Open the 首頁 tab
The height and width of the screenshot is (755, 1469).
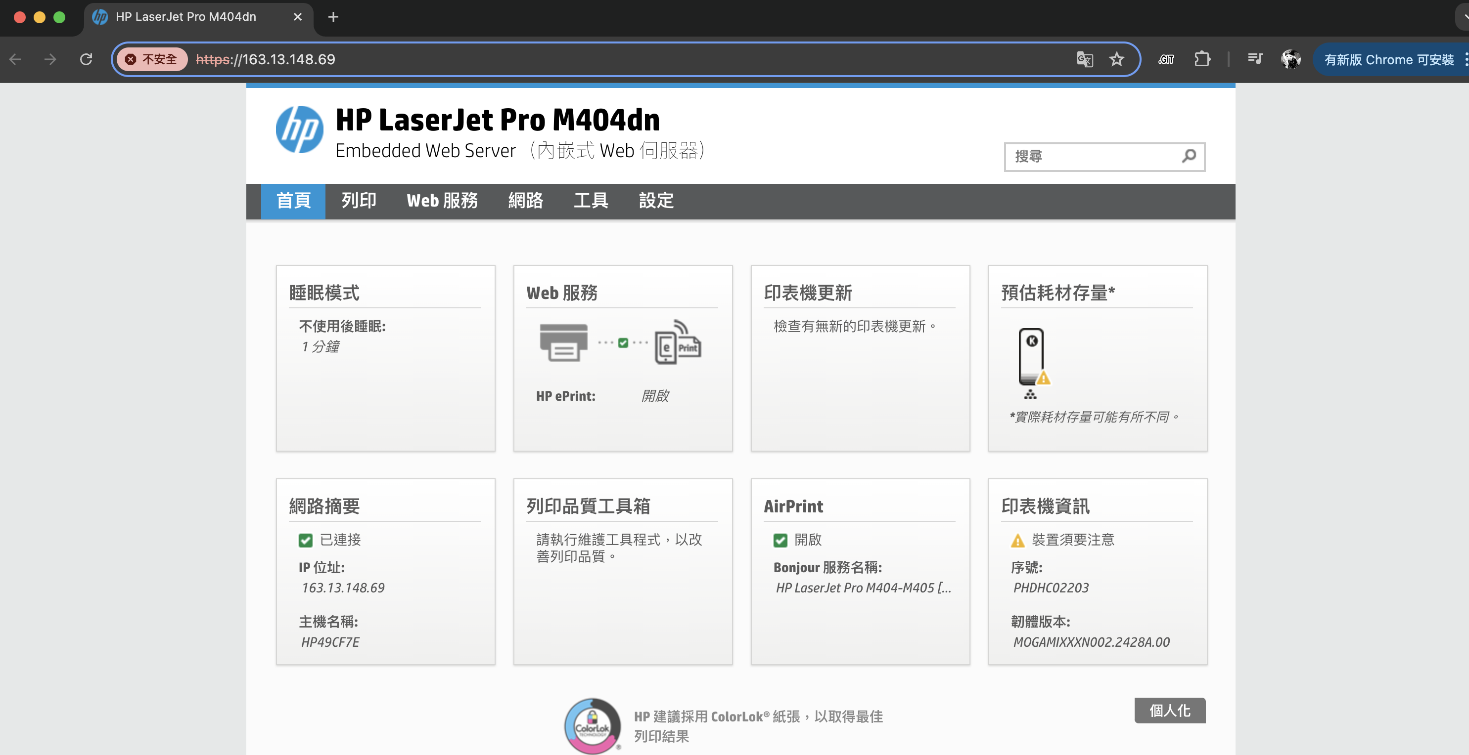tap(293, 201)
